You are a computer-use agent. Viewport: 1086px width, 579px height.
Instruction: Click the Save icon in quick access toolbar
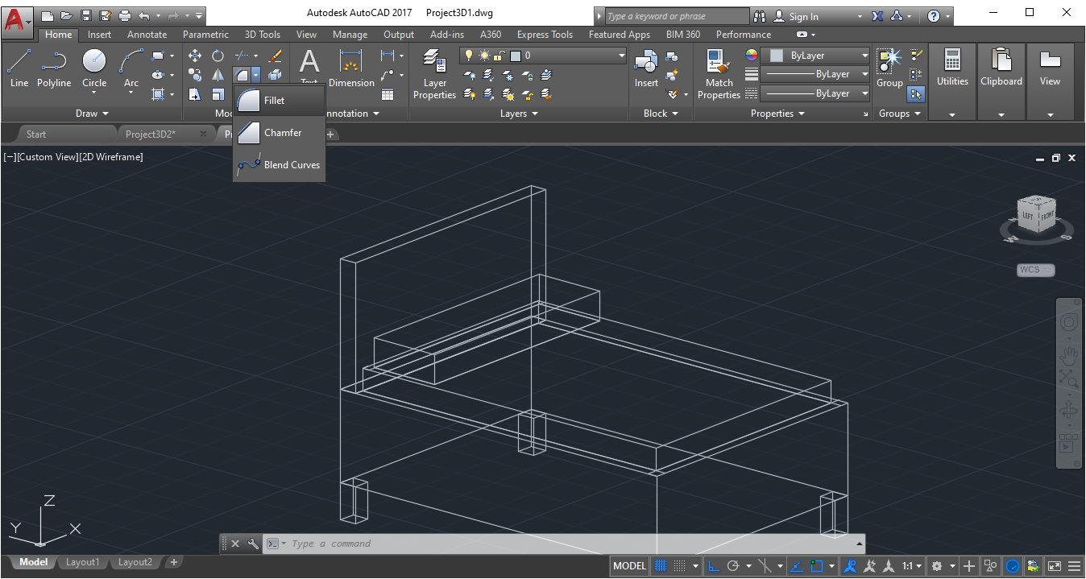86,15
